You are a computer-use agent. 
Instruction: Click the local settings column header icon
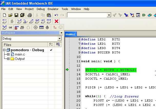click(x=58, y=44)
